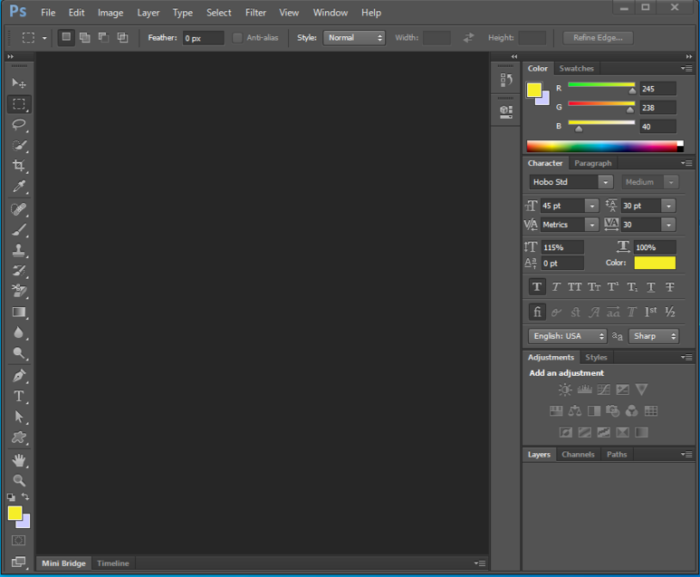Image resolution: width=700 pixels, height=577 pixels.
Task: Toggle Standard Ligatures button
Action: point(537,312)
